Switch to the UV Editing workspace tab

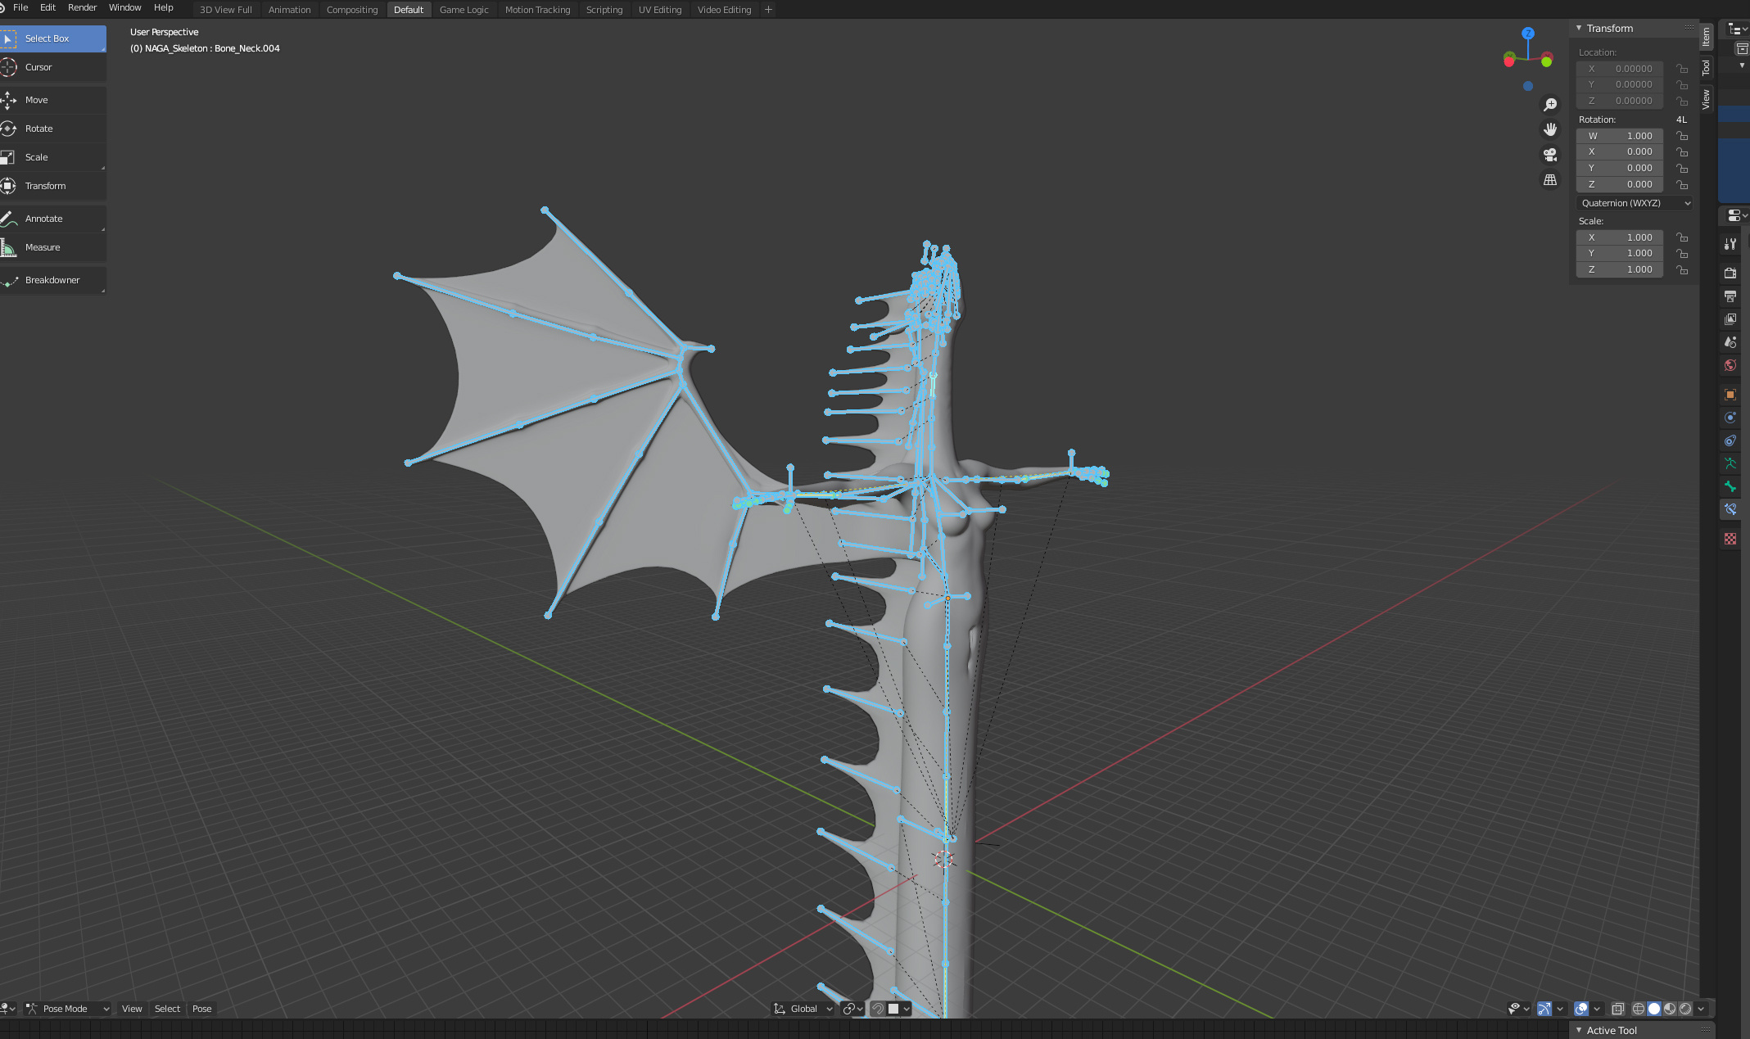click(x=659, y=10)
